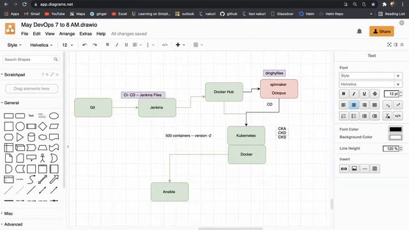Click the insert horizontal rule button
The height and width of the screenshot is (230, 409).
click(x=365, y=169)
